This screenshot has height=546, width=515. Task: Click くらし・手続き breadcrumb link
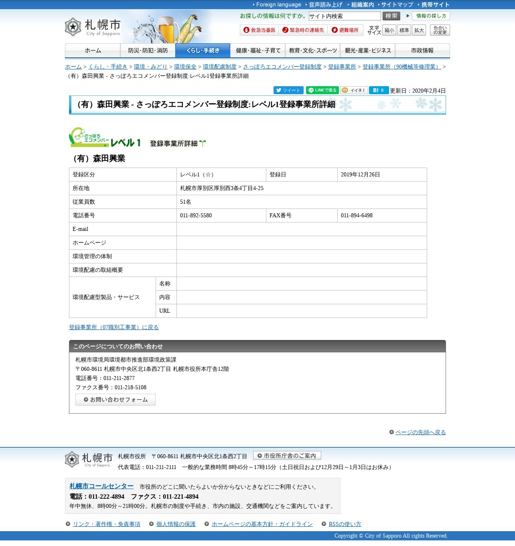108,67
